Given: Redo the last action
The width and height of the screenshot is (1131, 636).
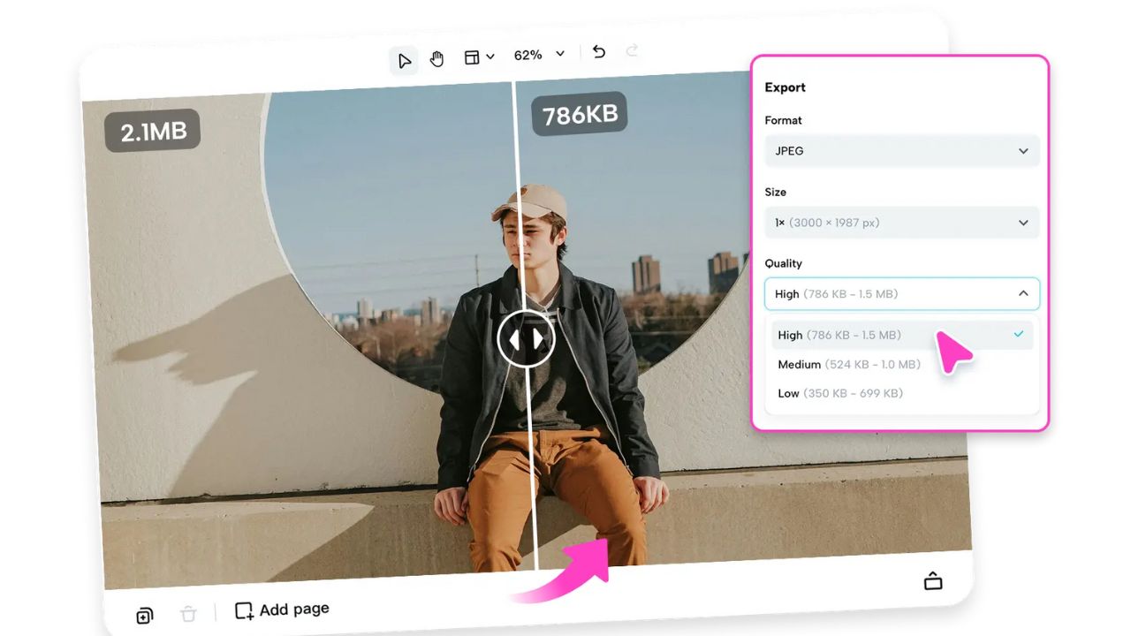Looking at the screenshot, I should [x=632, y=52].
